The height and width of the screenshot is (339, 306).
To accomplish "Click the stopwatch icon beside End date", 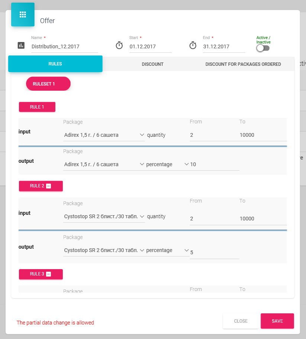I will coord(193,45).
